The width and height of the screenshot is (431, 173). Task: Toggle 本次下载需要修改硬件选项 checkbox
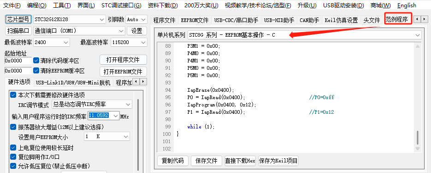coord(13,95)
